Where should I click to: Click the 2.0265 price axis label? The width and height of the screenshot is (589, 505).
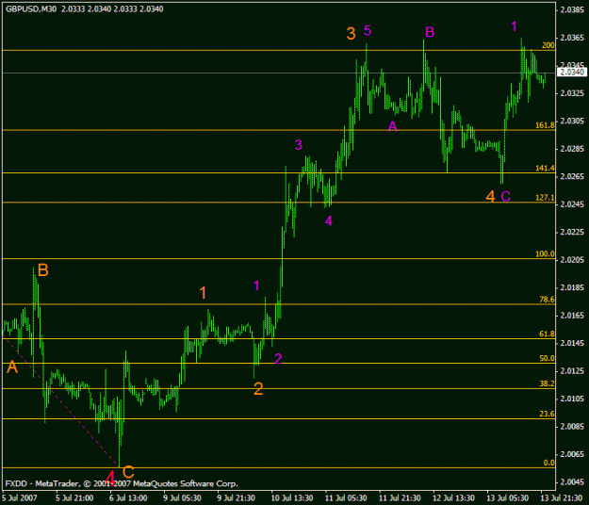coord(572,176)
